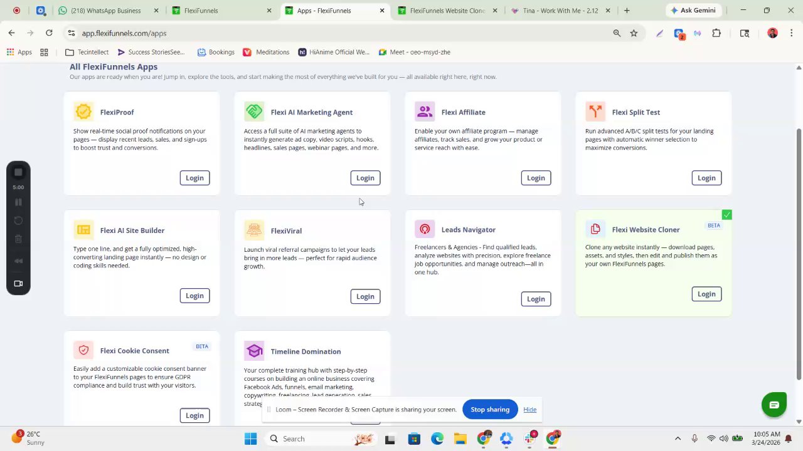803x451 pixels.
Task: Delete the Loom recording with trash icon
Action: (18, 239)
